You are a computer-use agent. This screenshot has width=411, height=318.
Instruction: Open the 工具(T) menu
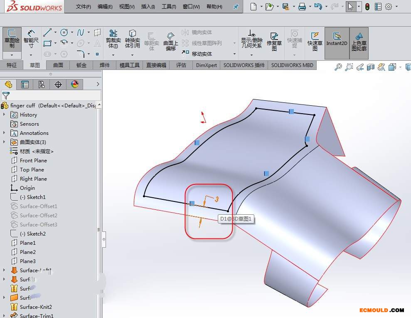pyautogui.click(x=168, y=7)
